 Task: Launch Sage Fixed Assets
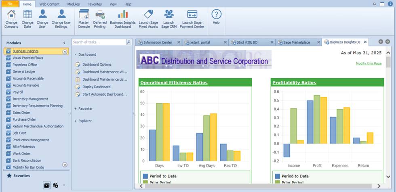pyautogui.click(x=148, y=19)
